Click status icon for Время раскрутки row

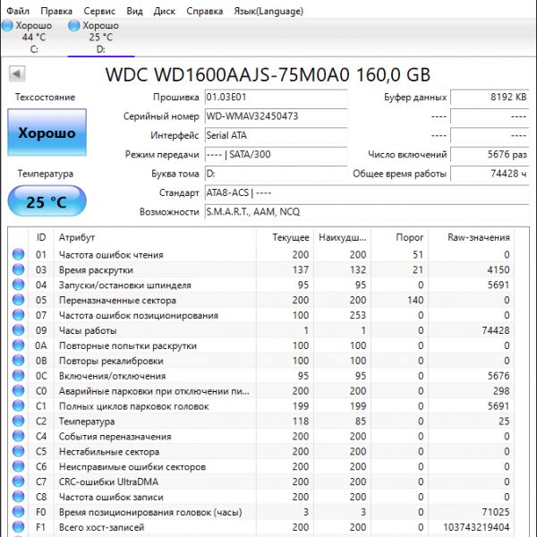(x=19, y=269)
